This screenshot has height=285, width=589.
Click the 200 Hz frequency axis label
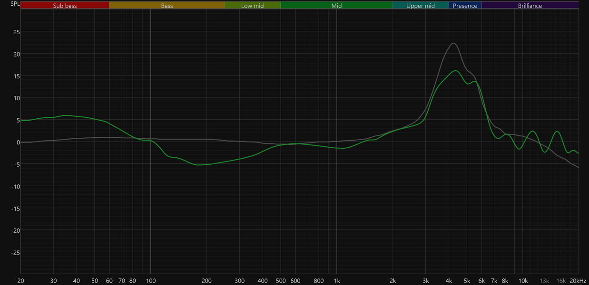pyautogui.click(x=206, y=281)
